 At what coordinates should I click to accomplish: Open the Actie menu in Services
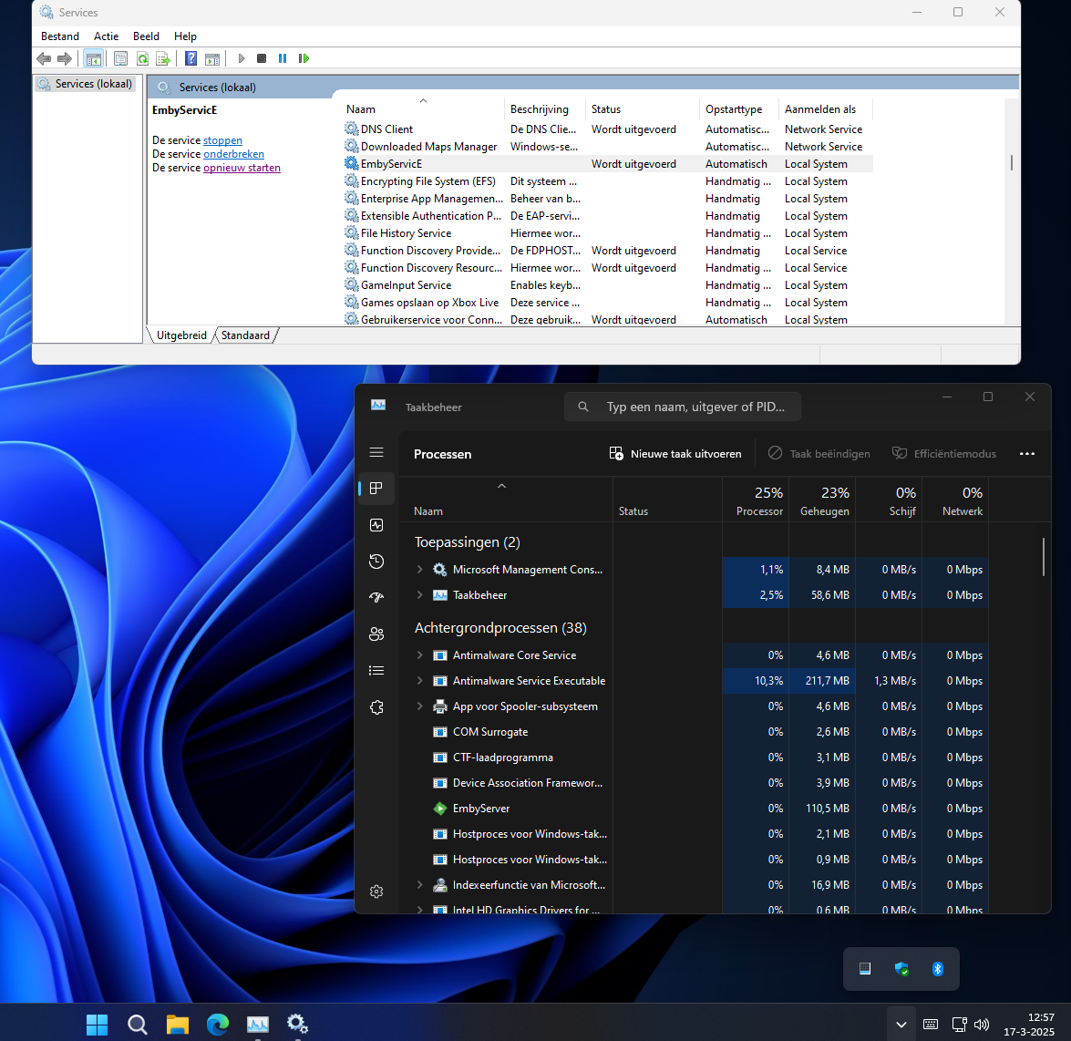106,36
